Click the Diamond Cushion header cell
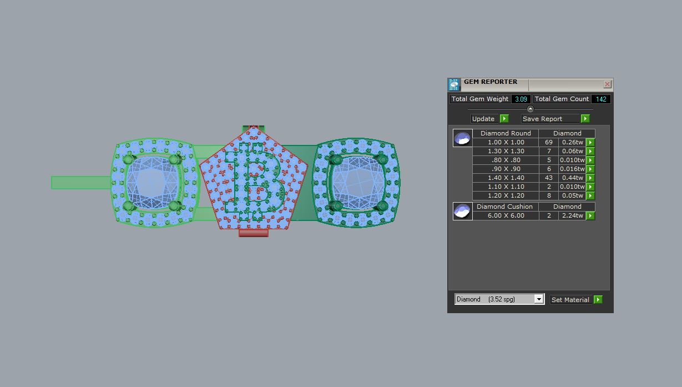The height and width of the screenshot is (387, 682). 506,207
